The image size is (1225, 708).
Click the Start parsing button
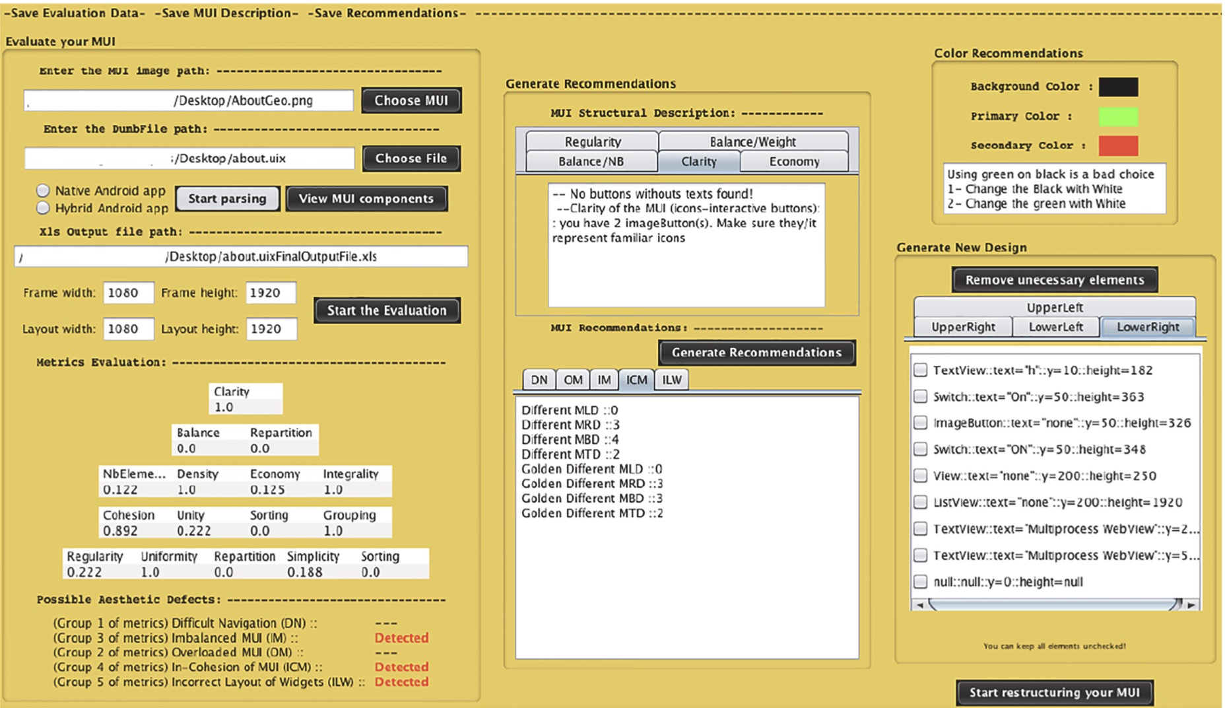[228, 199]
